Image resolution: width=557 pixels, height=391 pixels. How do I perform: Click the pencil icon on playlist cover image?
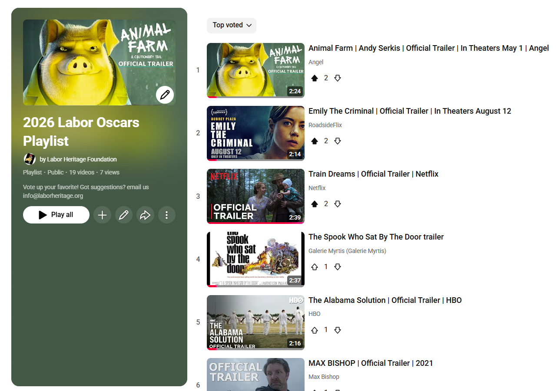point(165,95)
